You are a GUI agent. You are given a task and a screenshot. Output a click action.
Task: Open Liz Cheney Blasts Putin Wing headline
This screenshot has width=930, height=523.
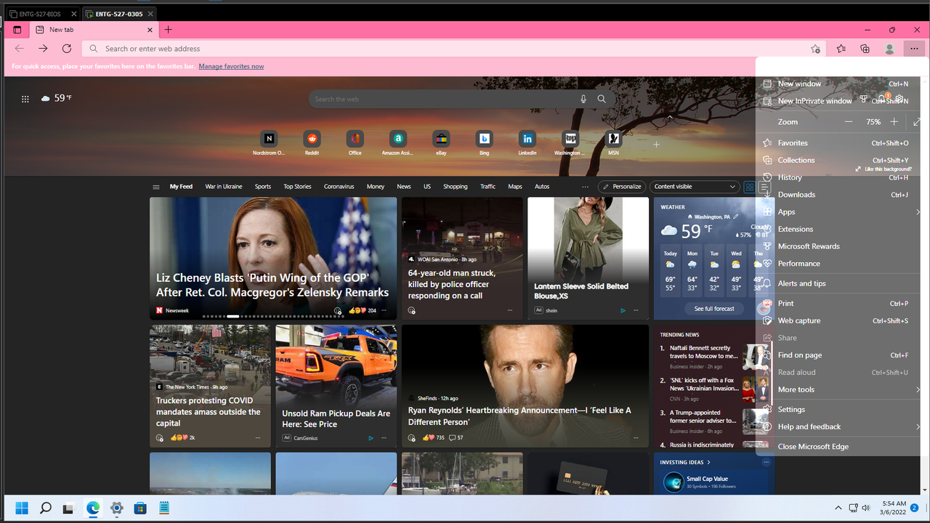(272, 285)
